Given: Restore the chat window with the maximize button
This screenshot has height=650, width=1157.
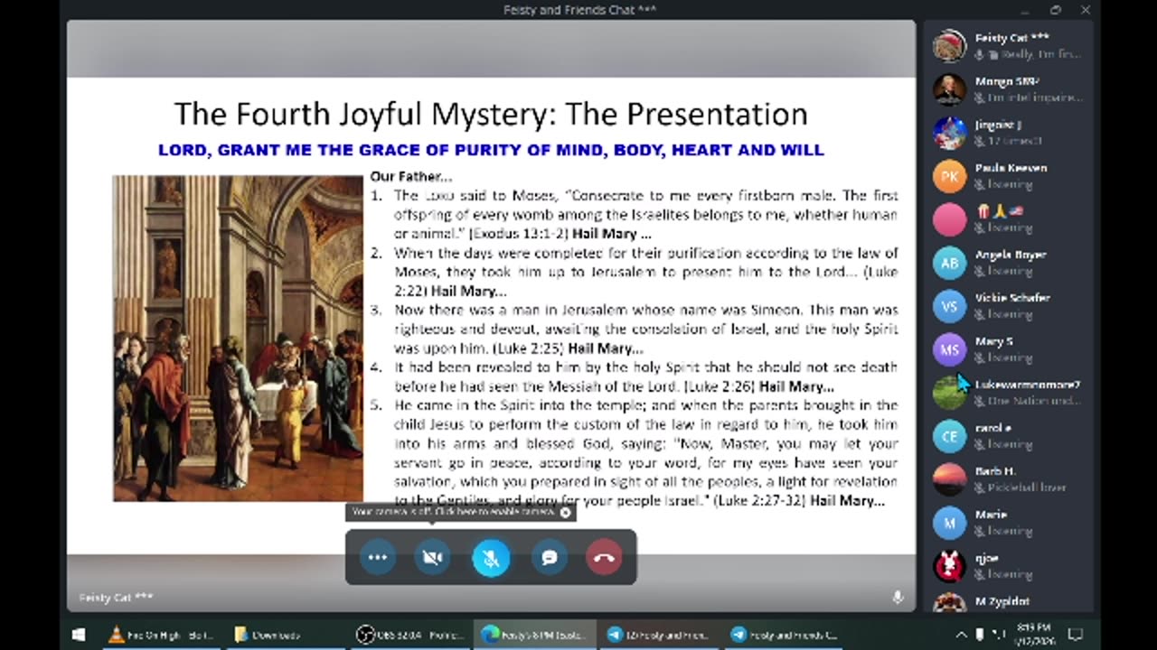Looking at the screenshot, I should [1056, 10].
